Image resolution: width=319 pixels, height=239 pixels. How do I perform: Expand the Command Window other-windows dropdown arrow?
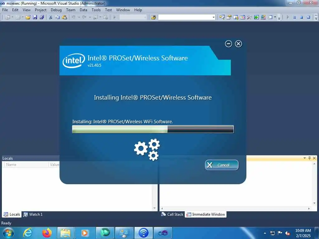point(275,17)
